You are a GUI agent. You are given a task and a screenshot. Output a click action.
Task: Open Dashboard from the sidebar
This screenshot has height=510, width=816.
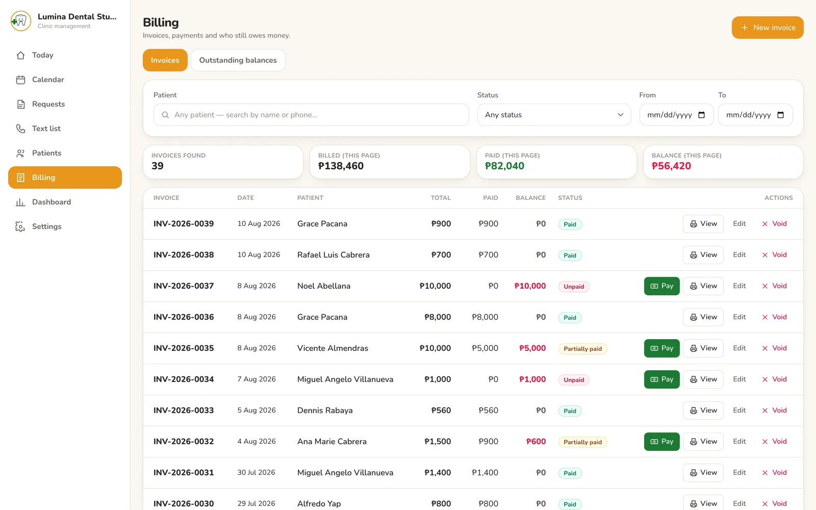tap(65, 202)
